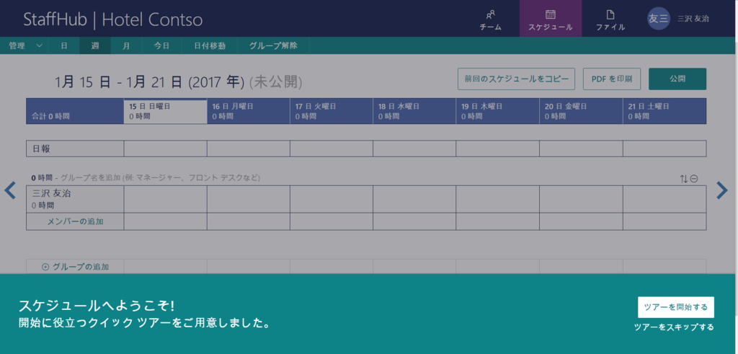Click グループ解除 in the toolbar

(x=273, y=45)
